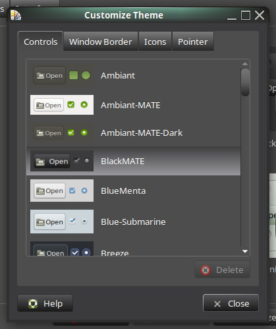Choose the Ambiant-MATE-Dark theme name
Viewport: 276px width, 329px height.
click(x=142, y=133)
